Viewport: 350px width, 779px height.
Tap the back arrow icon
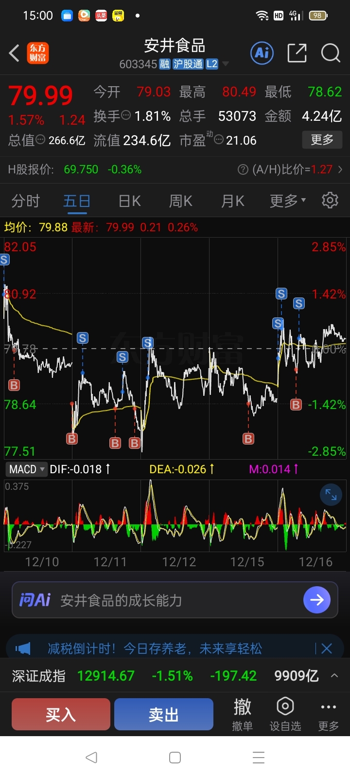(x=14, y=53)
